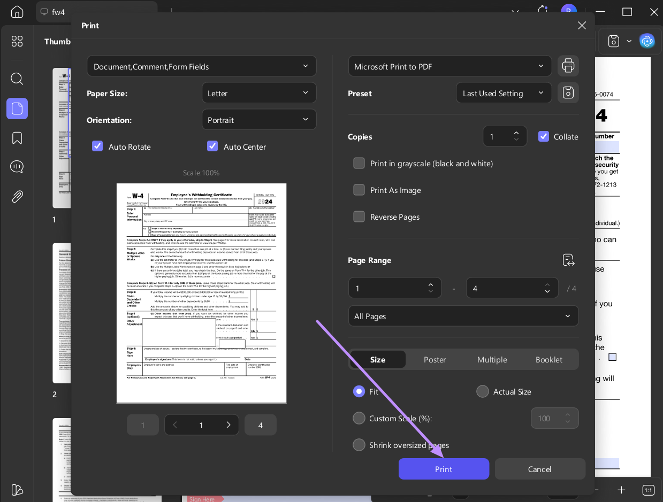Click the Attachments paperclip icon
This screenshot has width=663, height=502.
pos(17,196)
